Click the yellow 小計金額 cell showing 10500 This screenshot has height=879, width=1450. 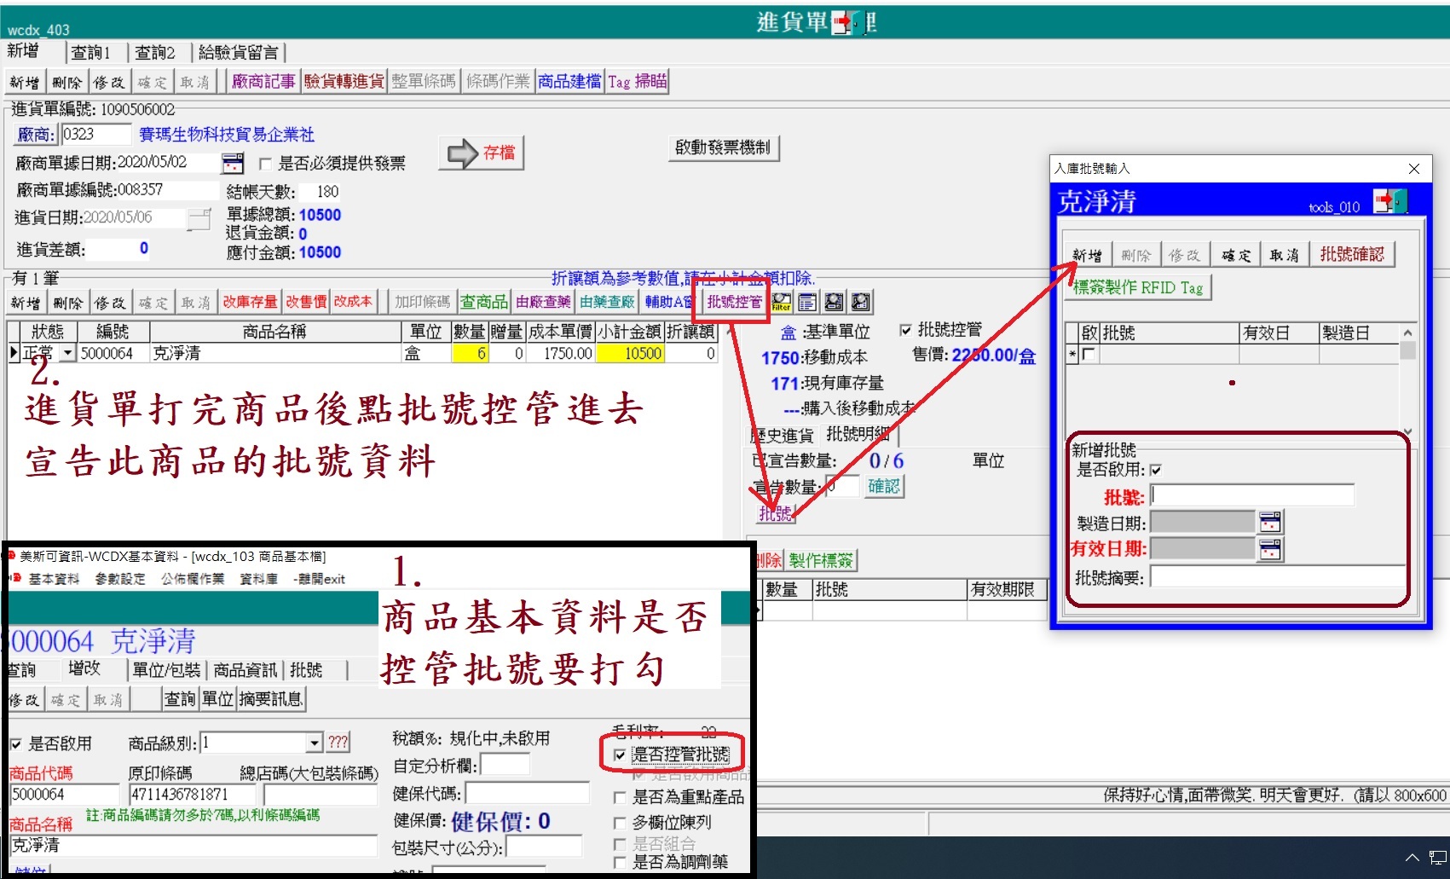(x=630, y=354)
